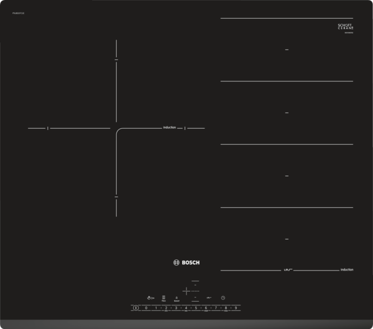This screenshot has height=329, width=373.
Task: Set power level to 0 on slider
Action: click(146, 308)
